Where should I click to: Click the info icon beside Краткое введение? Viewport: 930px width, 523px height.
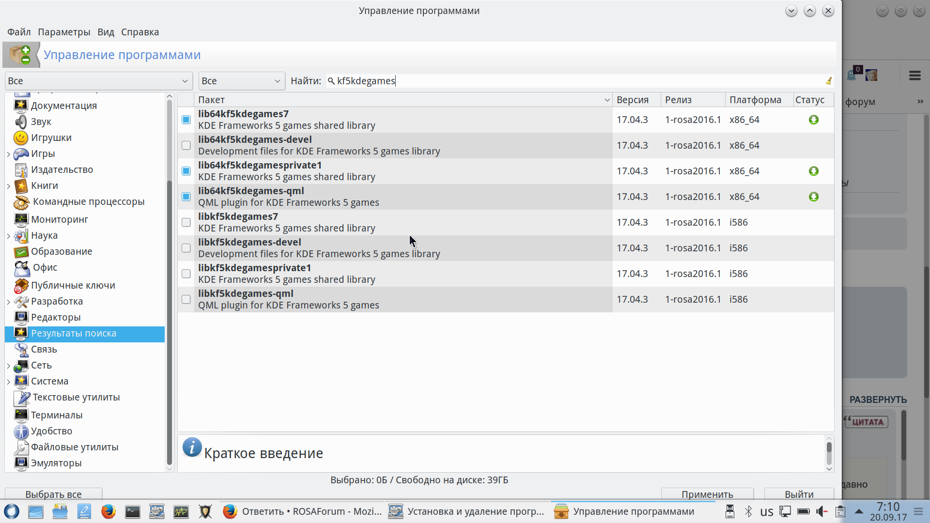coord(192,448)
